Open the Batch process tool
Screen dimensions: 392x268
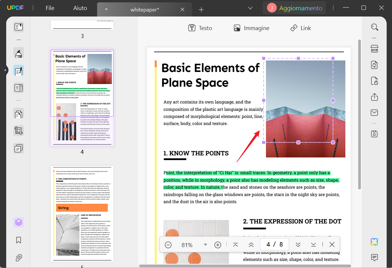(19, 148)
